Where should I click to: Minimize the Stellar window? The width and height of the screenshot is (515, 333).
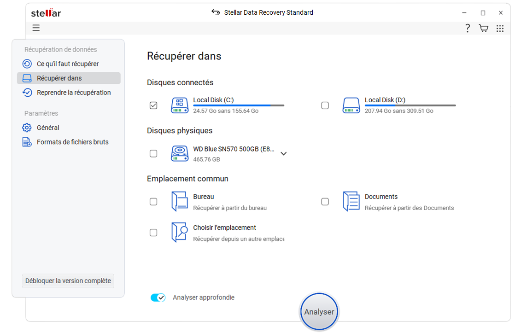[464, 13]
